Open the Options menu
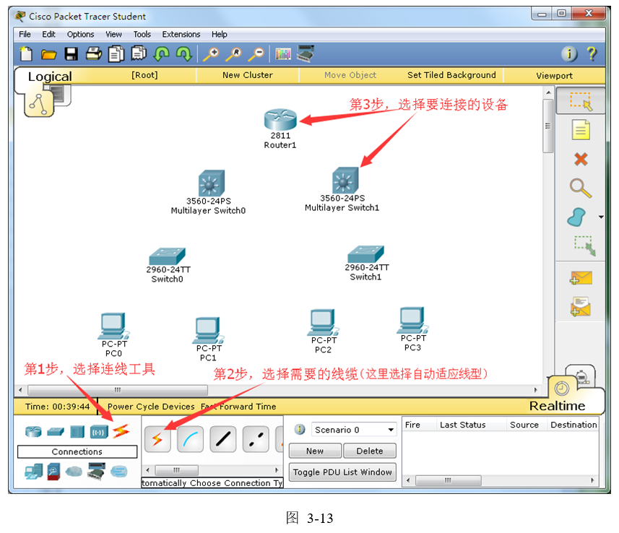619x533 pixels. point(80,34)
